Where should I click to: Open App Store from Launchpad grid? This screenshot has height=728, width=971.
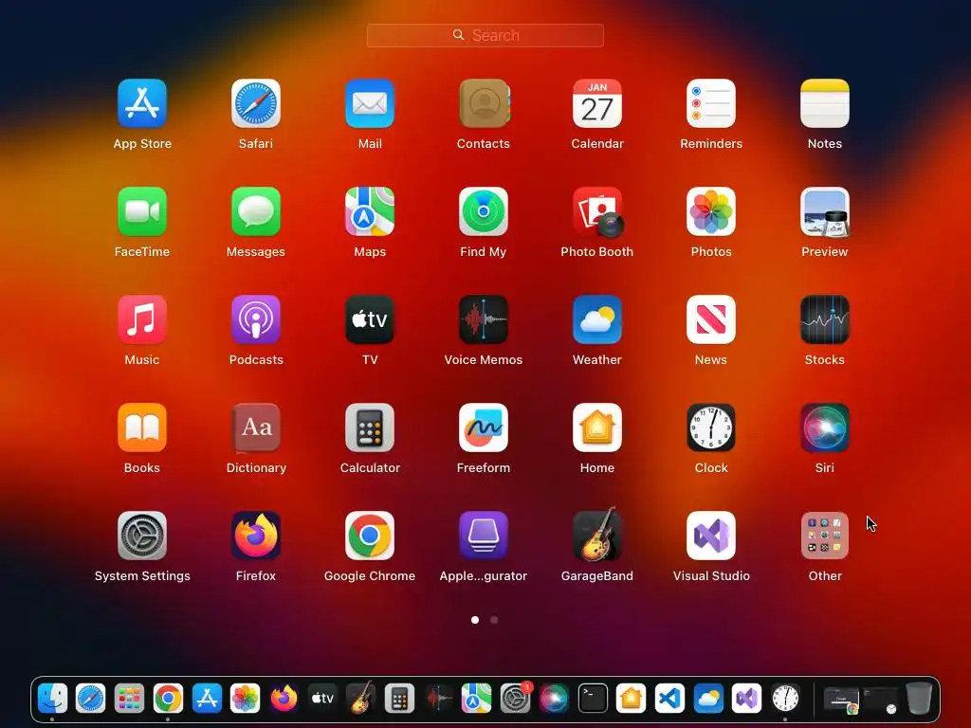click(142, 103)
